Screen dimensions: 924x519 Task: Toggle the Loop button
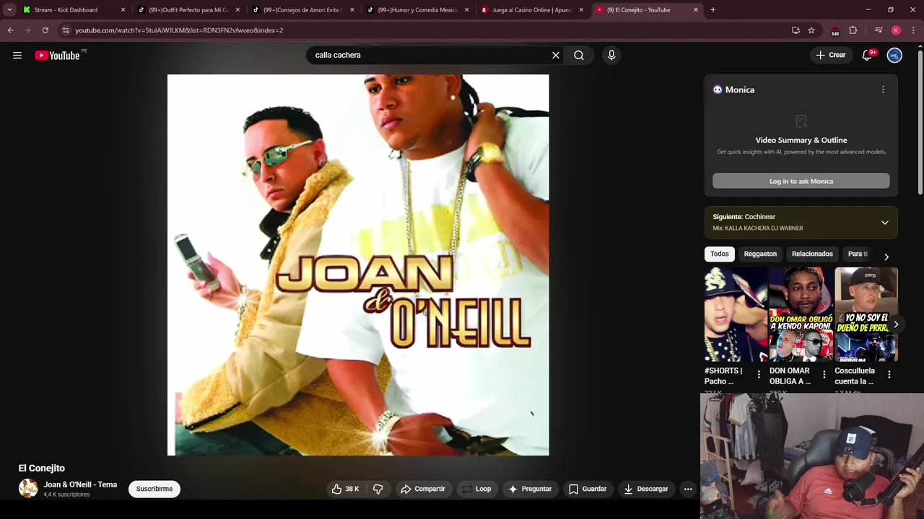click(x=476, y=489)
